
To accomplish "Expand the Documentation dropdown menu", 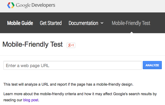I will pos(86,23).
